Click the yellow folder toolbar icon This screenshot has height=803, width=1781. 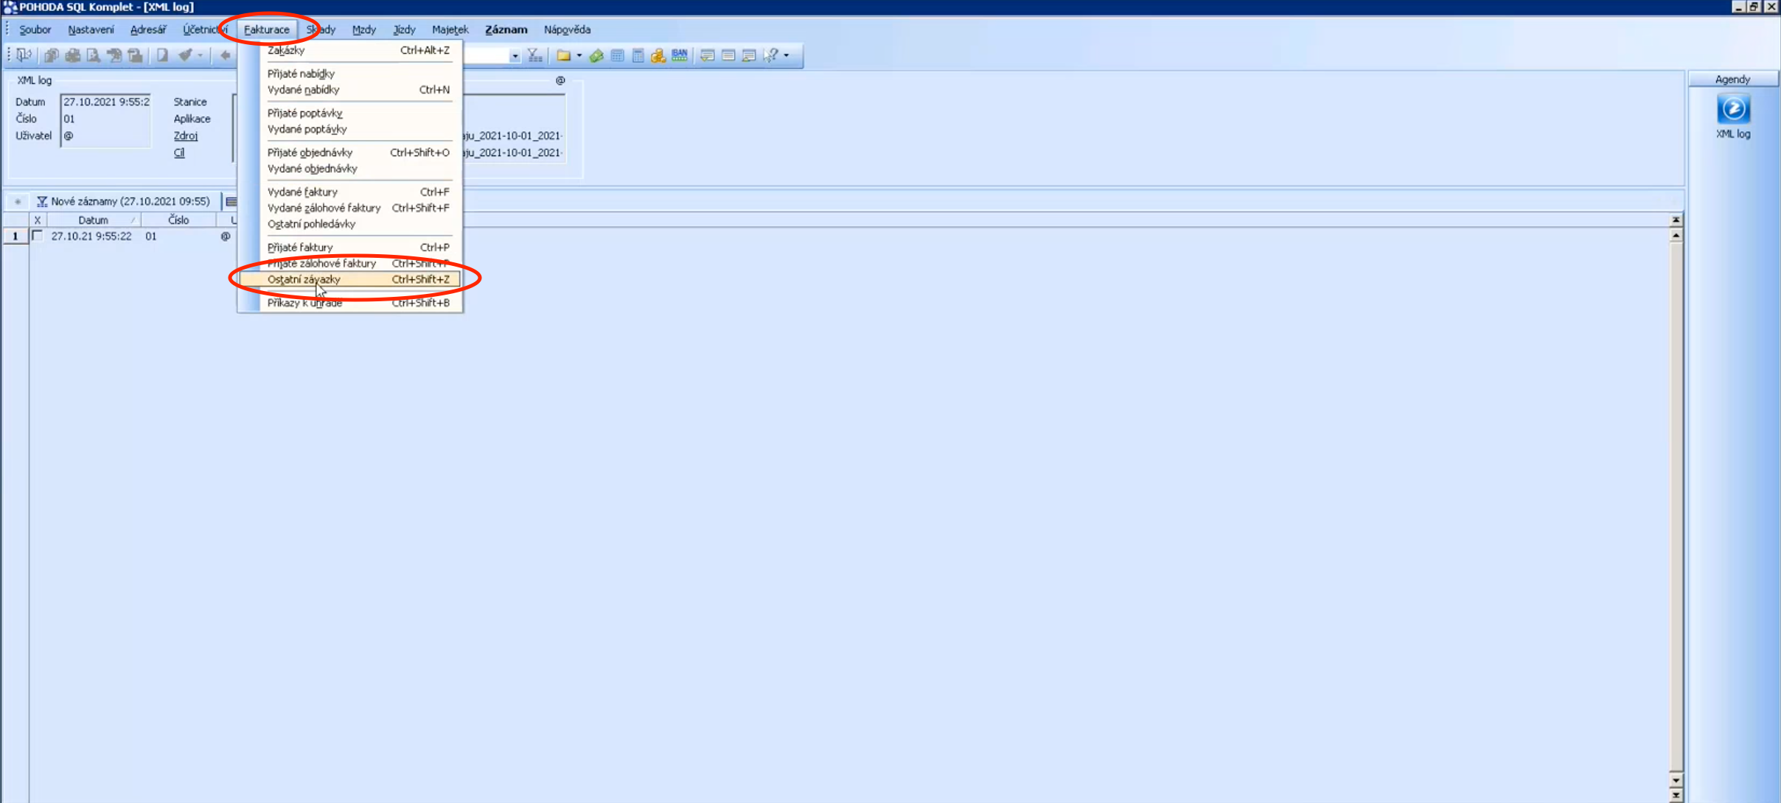(x=564, y=55)
